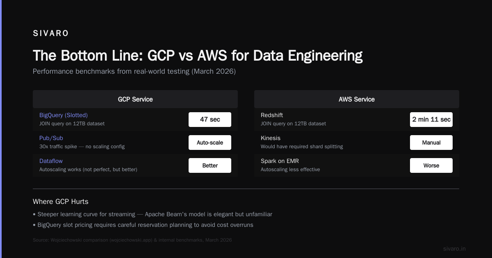Open the sivaro.in website link
The width and height of the screenshot is (492, 258).
454,249
